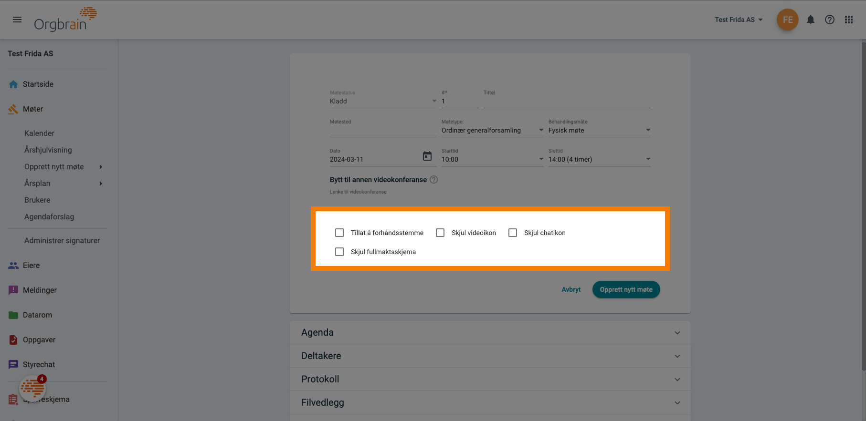This screenshot has width=866, height=421.
Task: Click the Avbryt button
Action: point(571,289)
